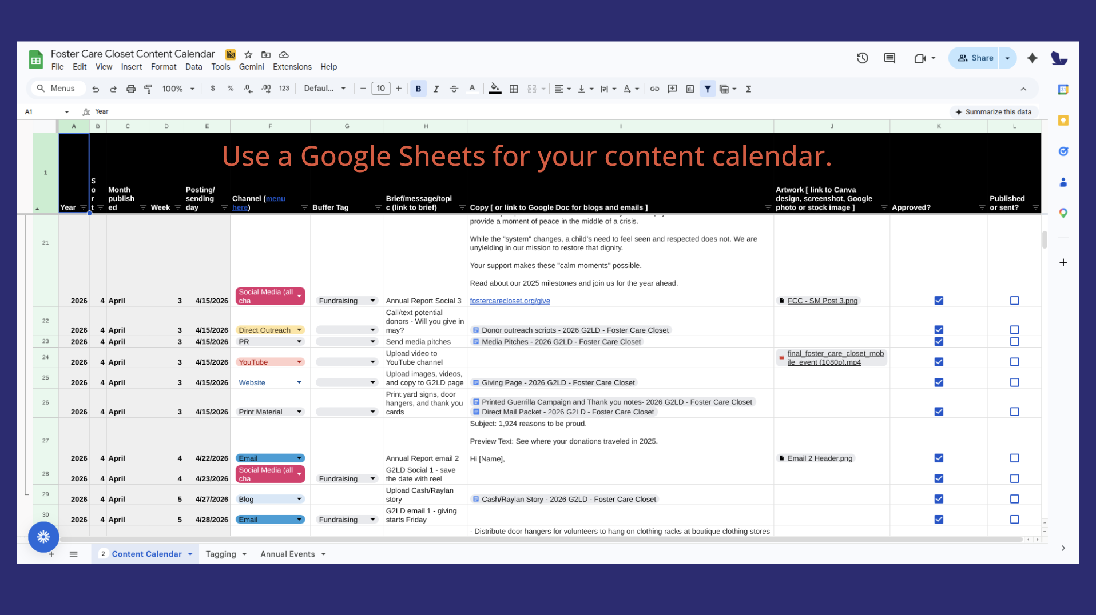Click Summarize this data button
Screen dimensions: 1096x615
(994, 112)
